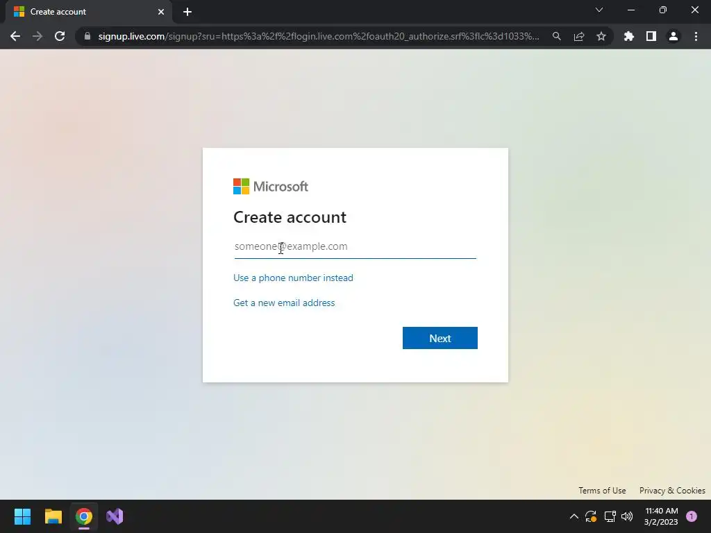Image resolution: width=711 pixels, height=533 pixels.
Task: Click Use a phone number instead
Action: tap(293, 278)
